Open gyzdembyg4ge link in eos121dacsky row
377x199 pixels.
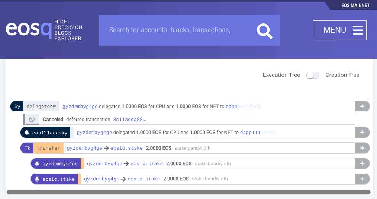coord(94,132)
